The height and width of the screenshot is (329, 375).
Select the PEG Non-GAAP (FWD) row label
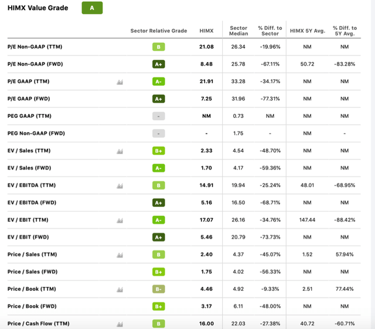pos(36,133)
